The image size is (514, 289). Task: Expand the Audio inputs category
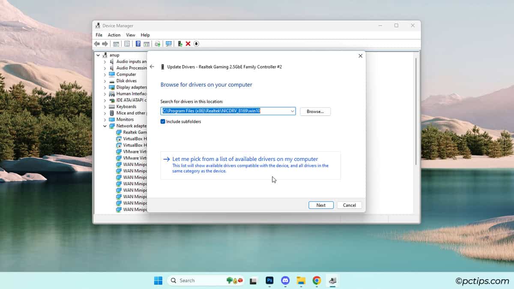[105, 62]
